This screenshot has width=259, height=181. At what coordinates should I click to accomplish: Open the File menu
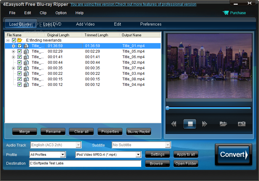click(x=12, y=13)
